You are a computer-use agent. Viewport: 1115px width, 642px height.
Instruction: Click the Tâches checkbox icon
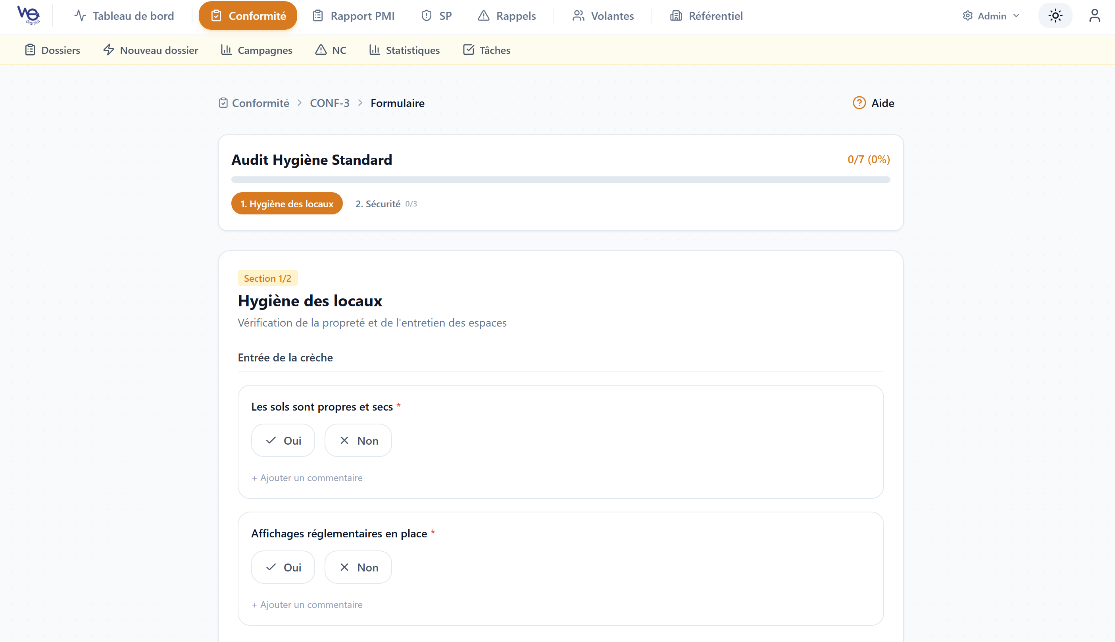pos(468,50)
